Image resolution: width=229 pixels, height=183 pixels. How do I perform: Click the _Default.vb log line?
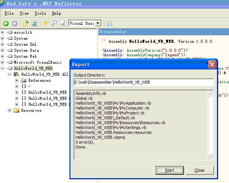[105, 118]
